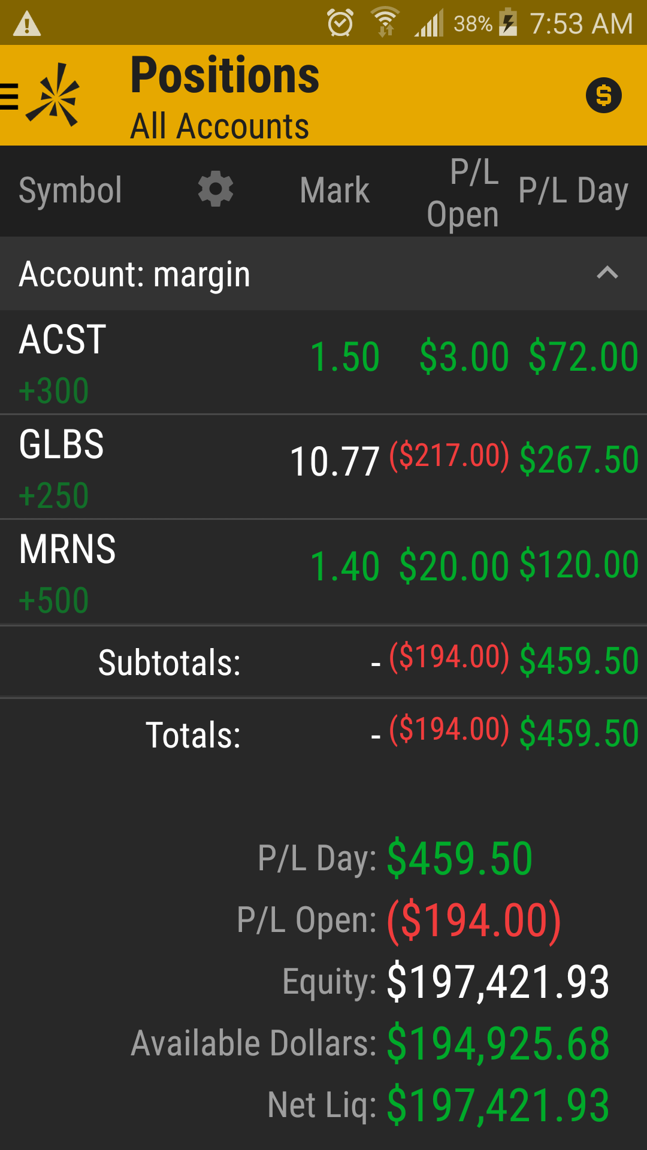Screen dimensions: 647x1150
Task: Tap the Subtotals row
Action: (323, 662)
